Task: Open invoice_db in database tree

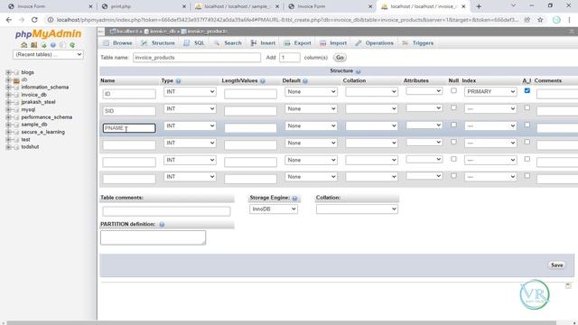Action: [x=34, y=95]
